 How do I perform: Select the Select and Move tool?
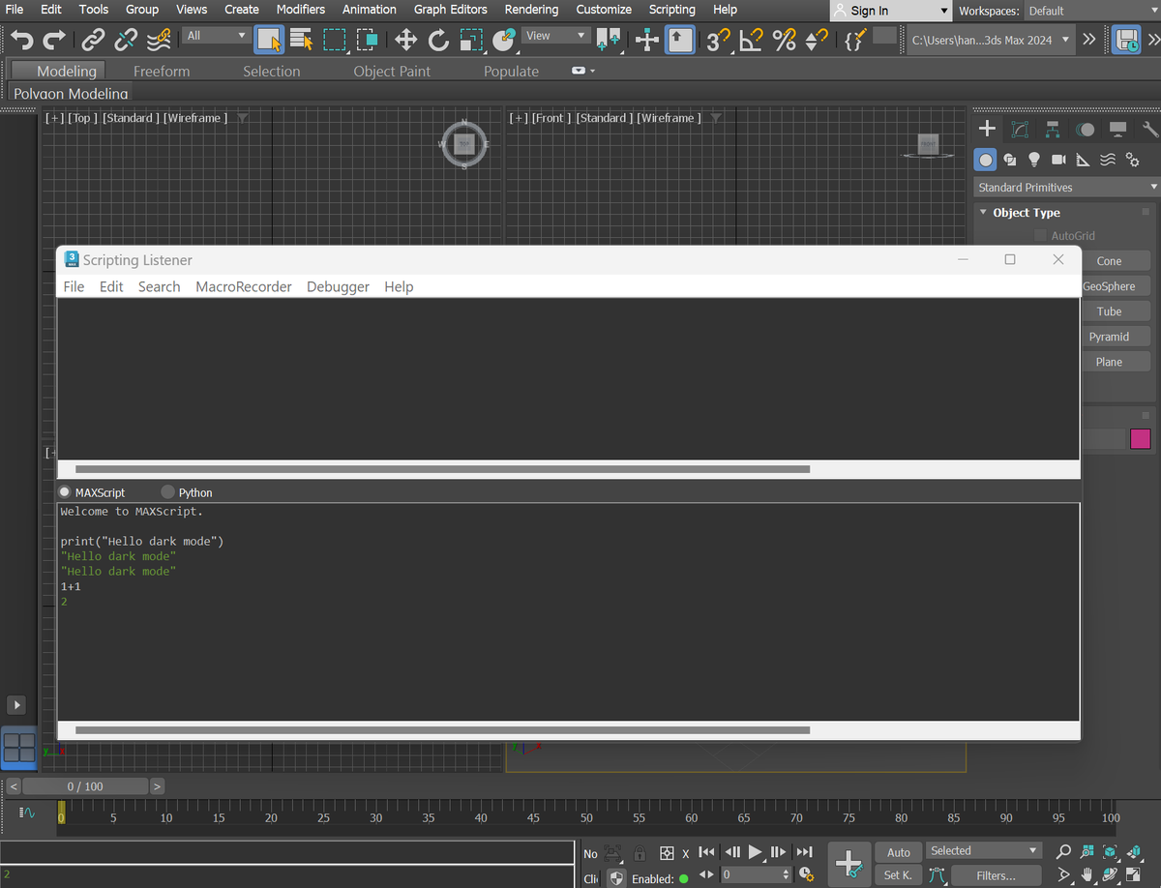click(x=405, y=40)
